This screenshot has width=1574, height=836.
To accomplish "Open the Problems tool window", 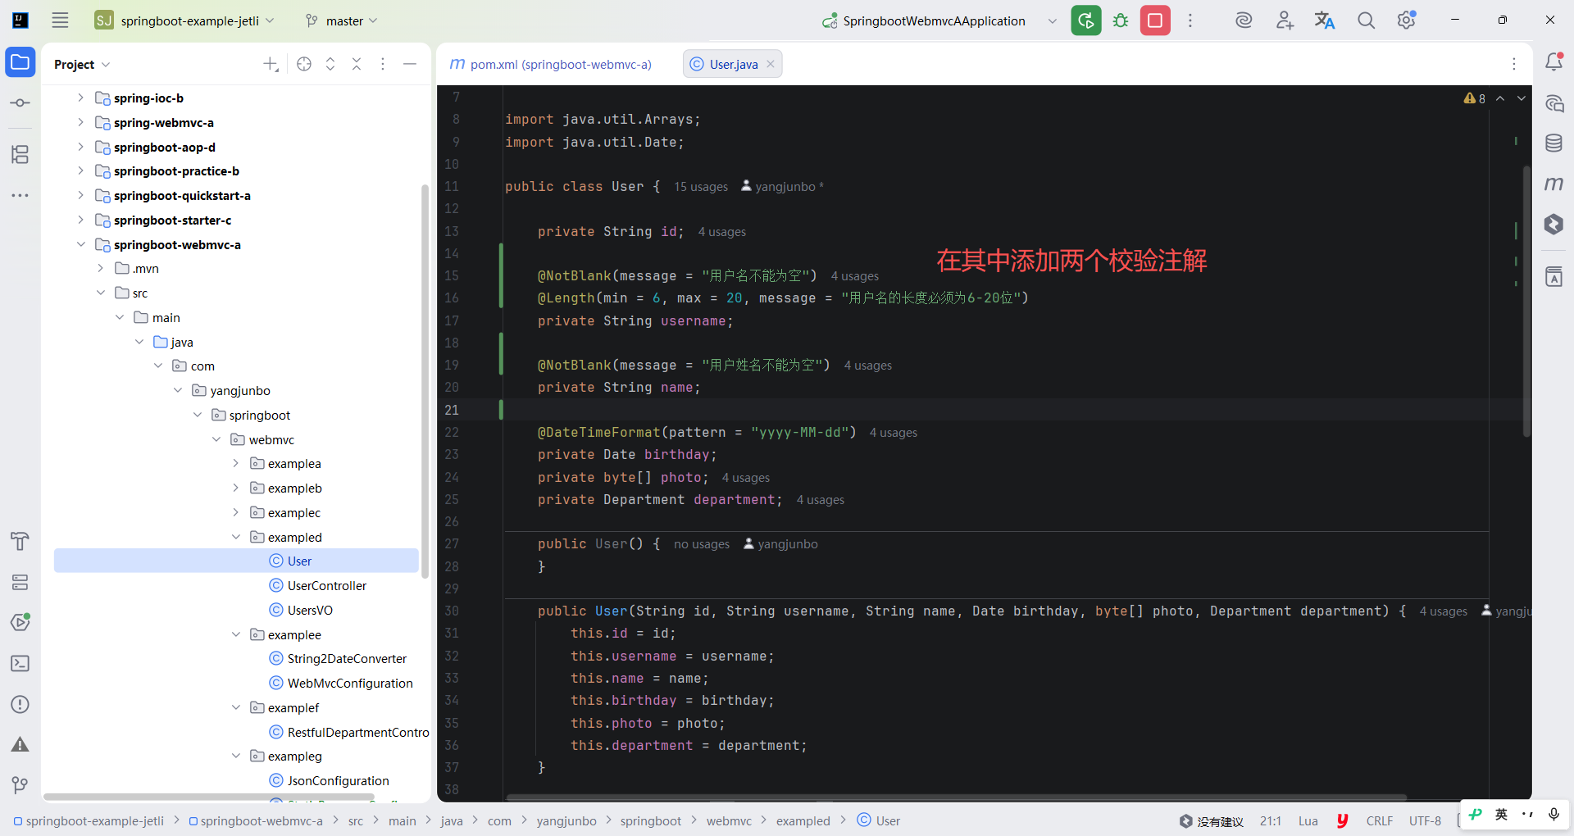I will click(x=20, y=704).
